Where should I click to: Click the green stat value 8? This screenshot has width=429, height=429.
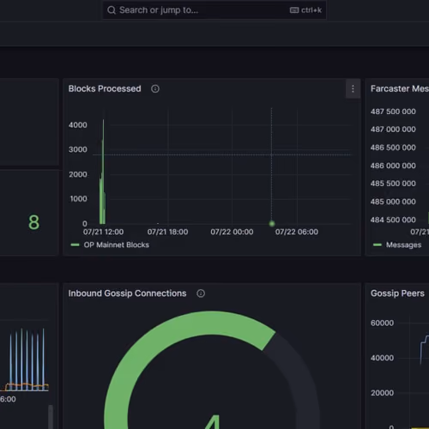point(33,222)
